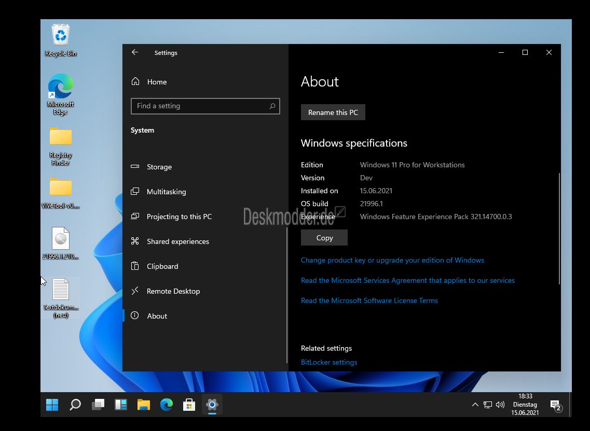
Task: Open Clipboard settings
Action: [205, 266]
